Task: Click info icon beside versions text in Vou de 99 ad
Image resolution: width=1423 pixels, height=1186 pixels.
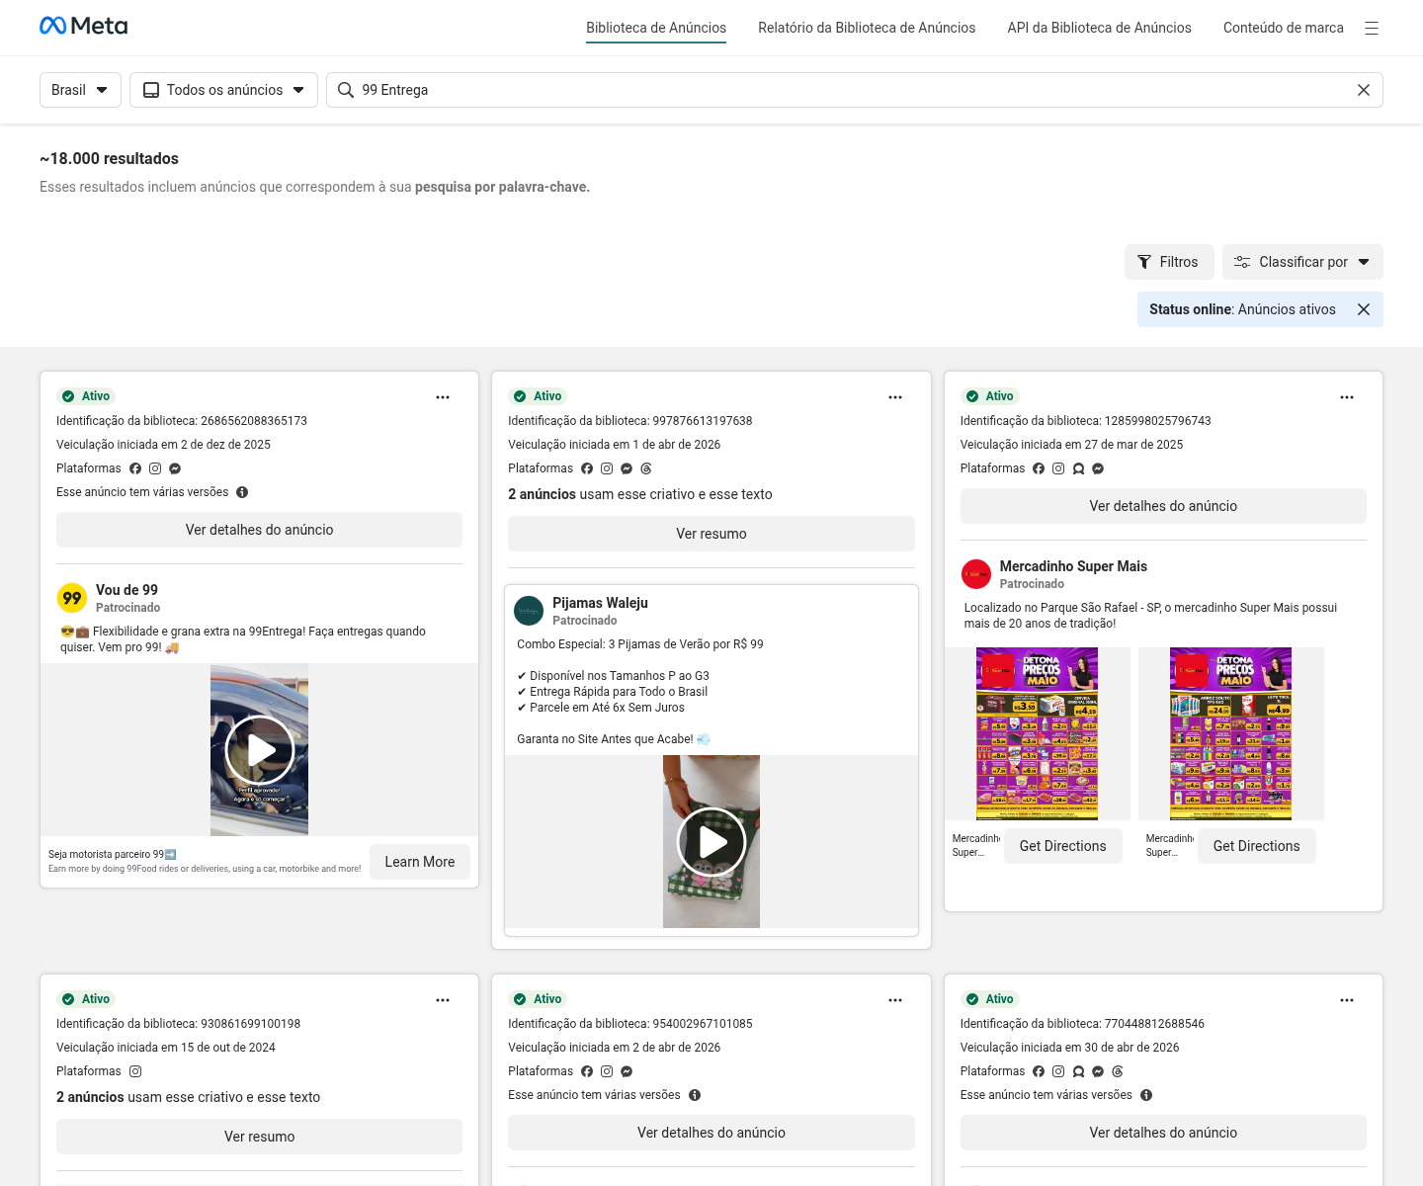Action: (x=242, y=492)
